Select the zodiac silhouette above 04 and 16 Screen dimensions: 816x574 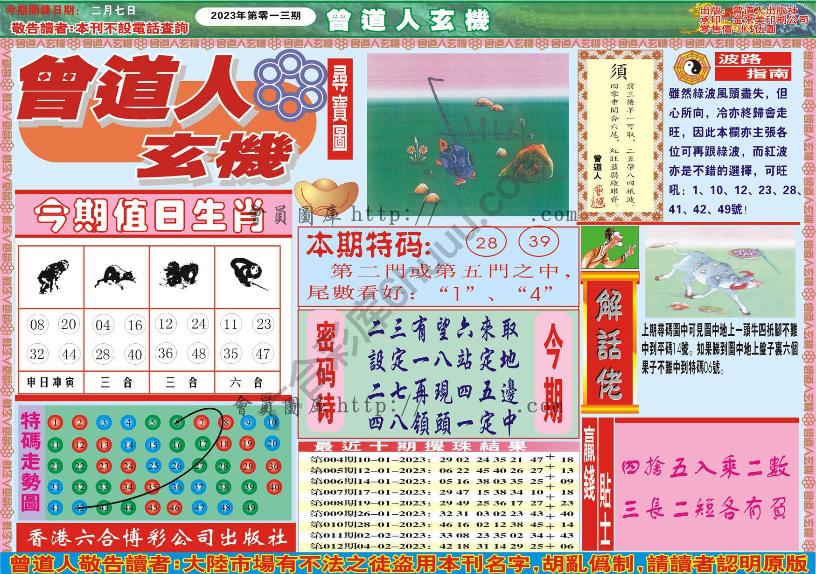pyautogui.click(x=116, y=276)
